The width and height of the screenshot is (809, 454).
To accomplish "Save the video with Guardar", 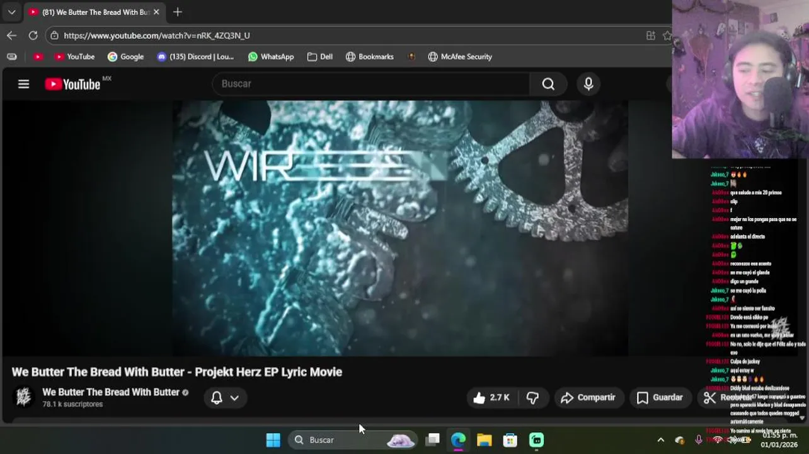I will coord(660,397).
